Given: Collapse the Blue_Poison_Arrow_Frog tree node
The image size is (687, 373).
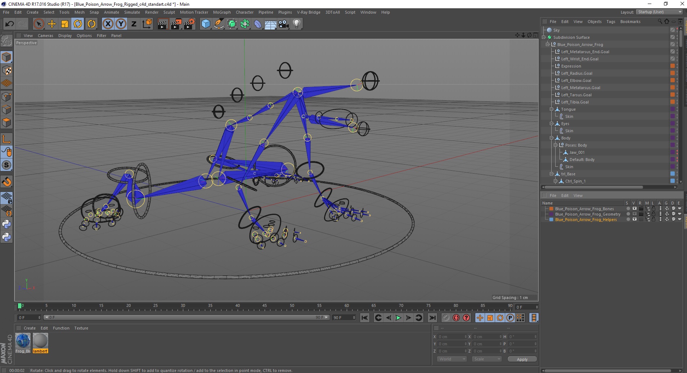Looking at the screenshot, I should [548, 45].
